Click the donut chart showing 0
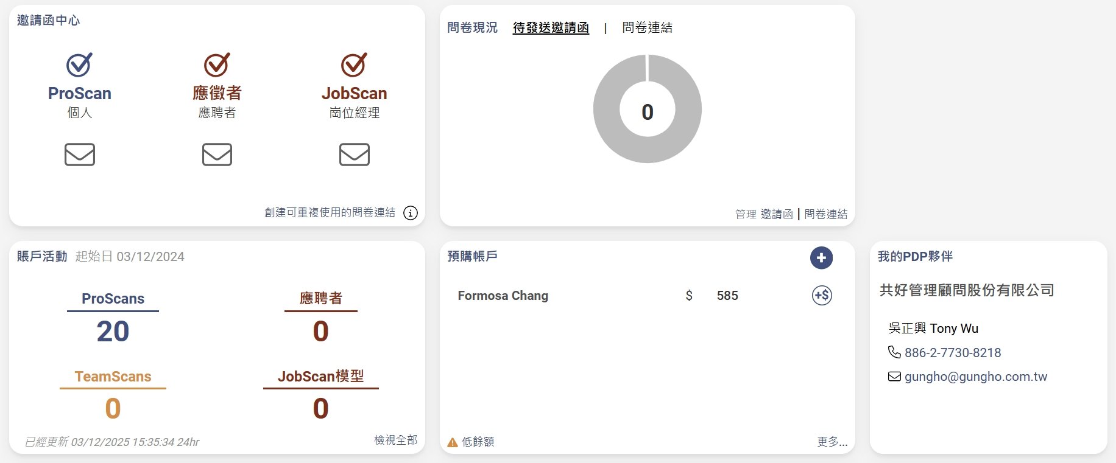Screen dimensions: 1116x463 click(648, 109)
